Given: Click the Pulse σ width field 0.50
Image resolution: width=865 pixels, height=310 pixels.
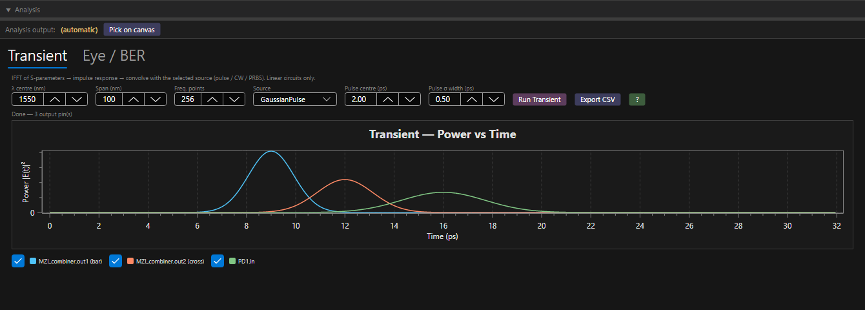Looking at the screenshot, I should click(444, 99).
